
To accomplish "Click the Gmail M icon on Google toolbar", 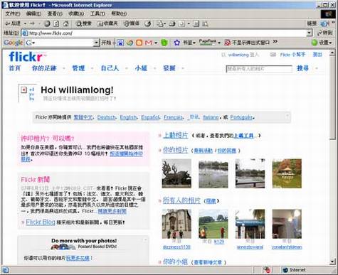I will (x=149, y=43).
